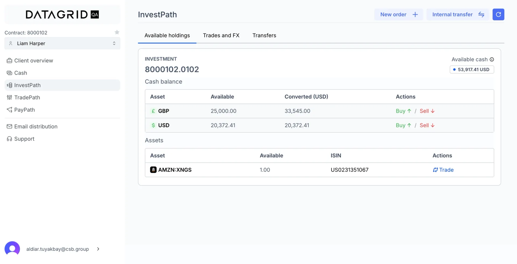This screenshot has width=517, height=264.
Task: Click the blue refresh icon button
Action: [x=498, y=15]
